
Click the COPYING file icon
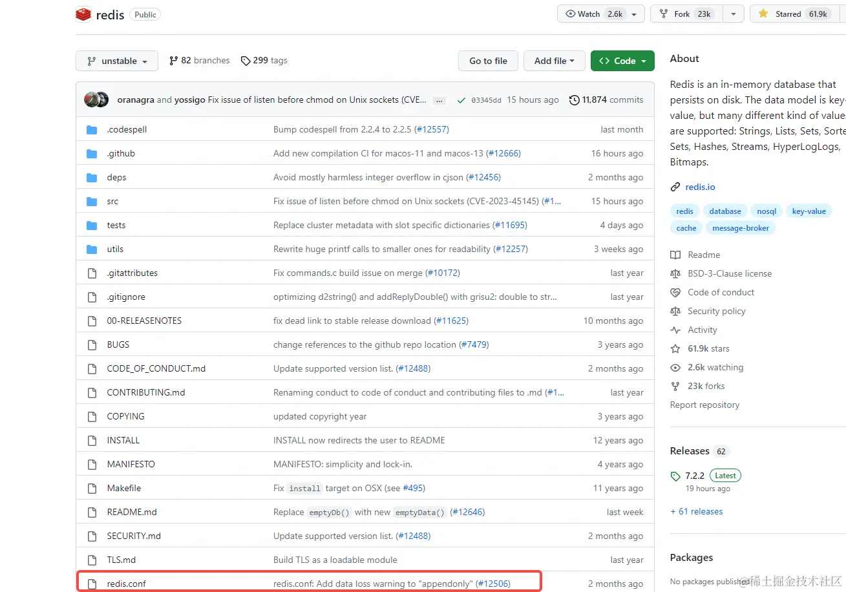(92, 417)
